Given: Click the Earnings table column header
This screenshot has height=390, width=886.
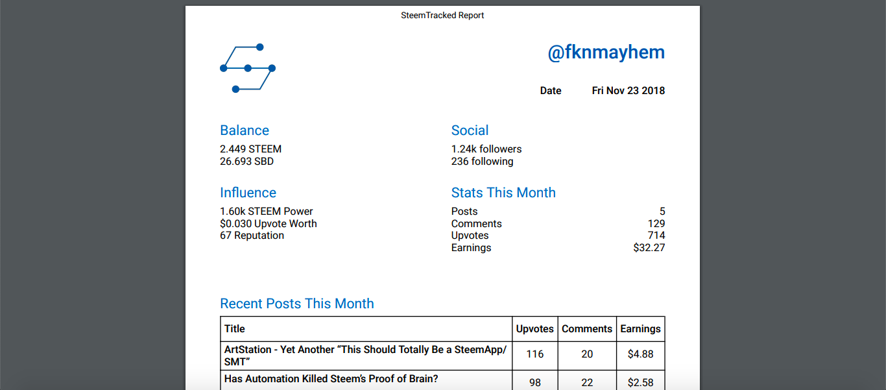Looking at the screenshot, I should 641,329.
